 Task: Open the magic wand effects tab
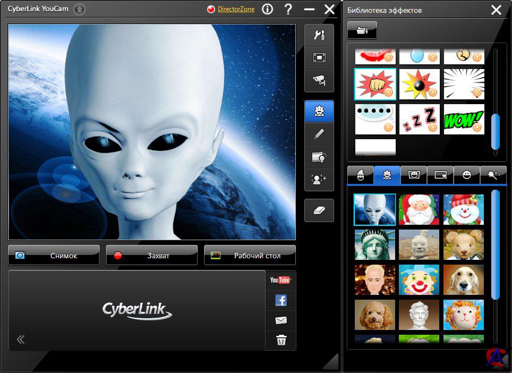click(493, 175)
